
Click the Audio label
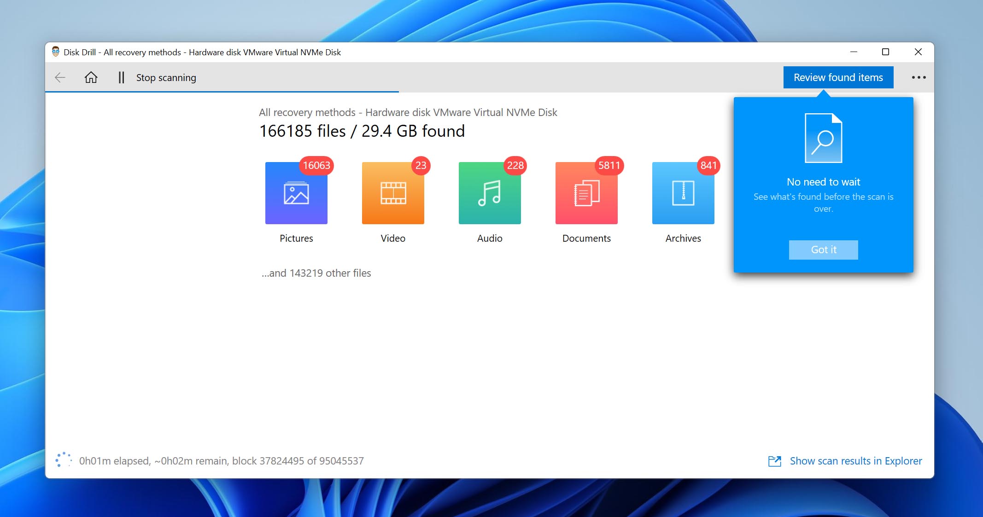(x=490, y=238)
